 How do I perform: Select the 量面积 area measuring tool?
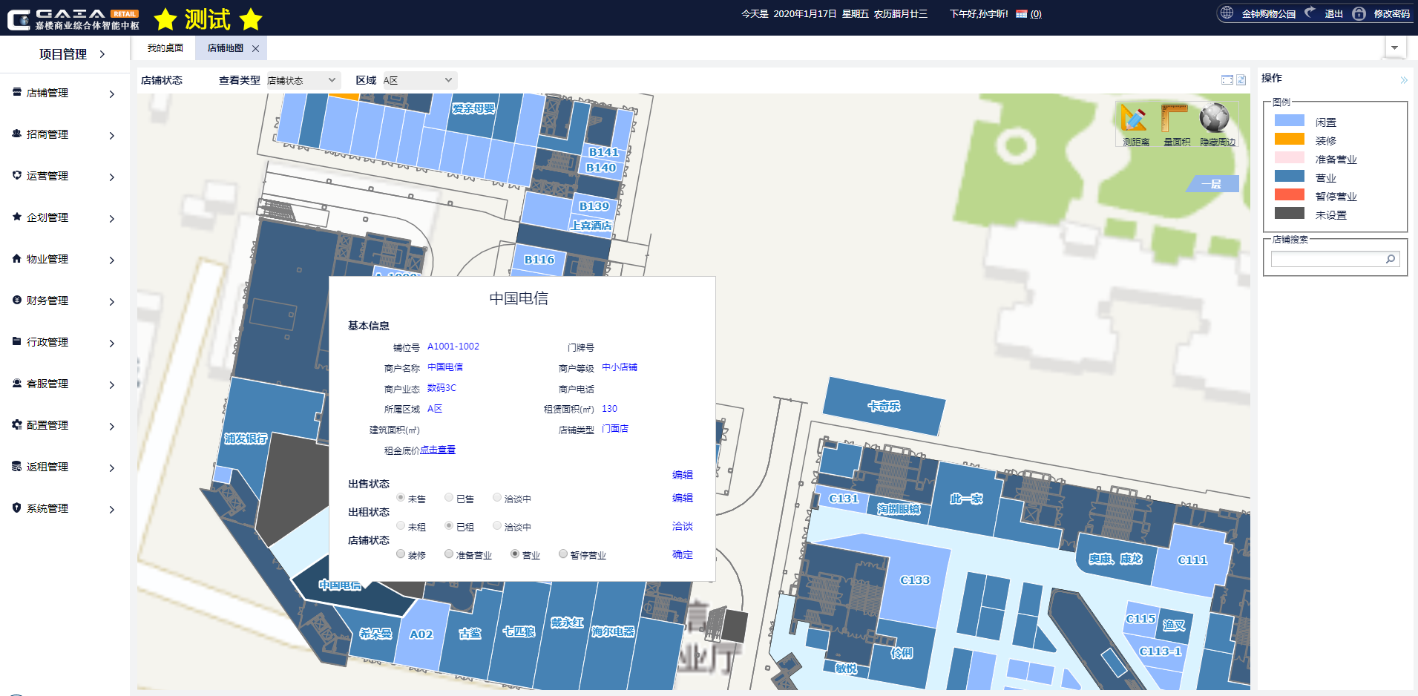click(1175, 119)
